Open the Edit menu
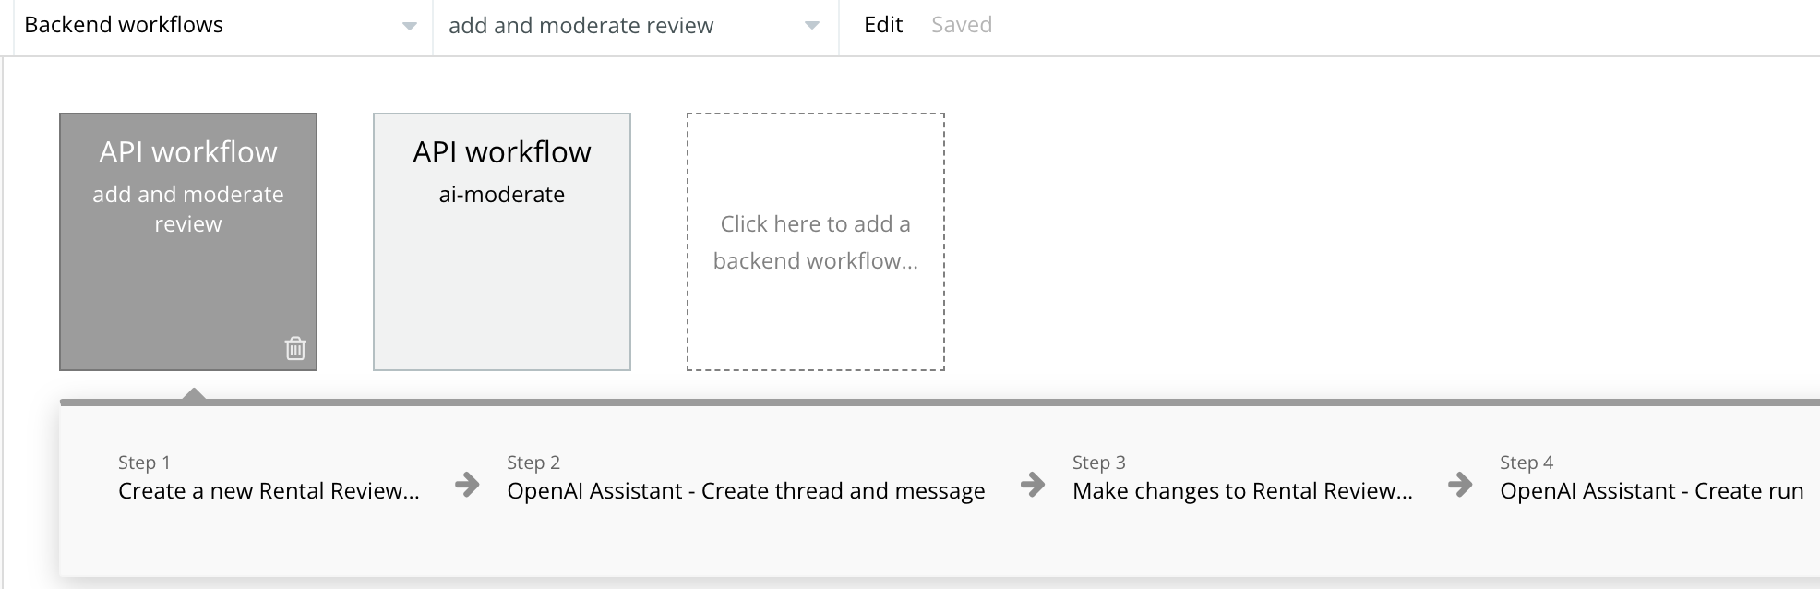 pyautogui.click(x=882, y=25)
